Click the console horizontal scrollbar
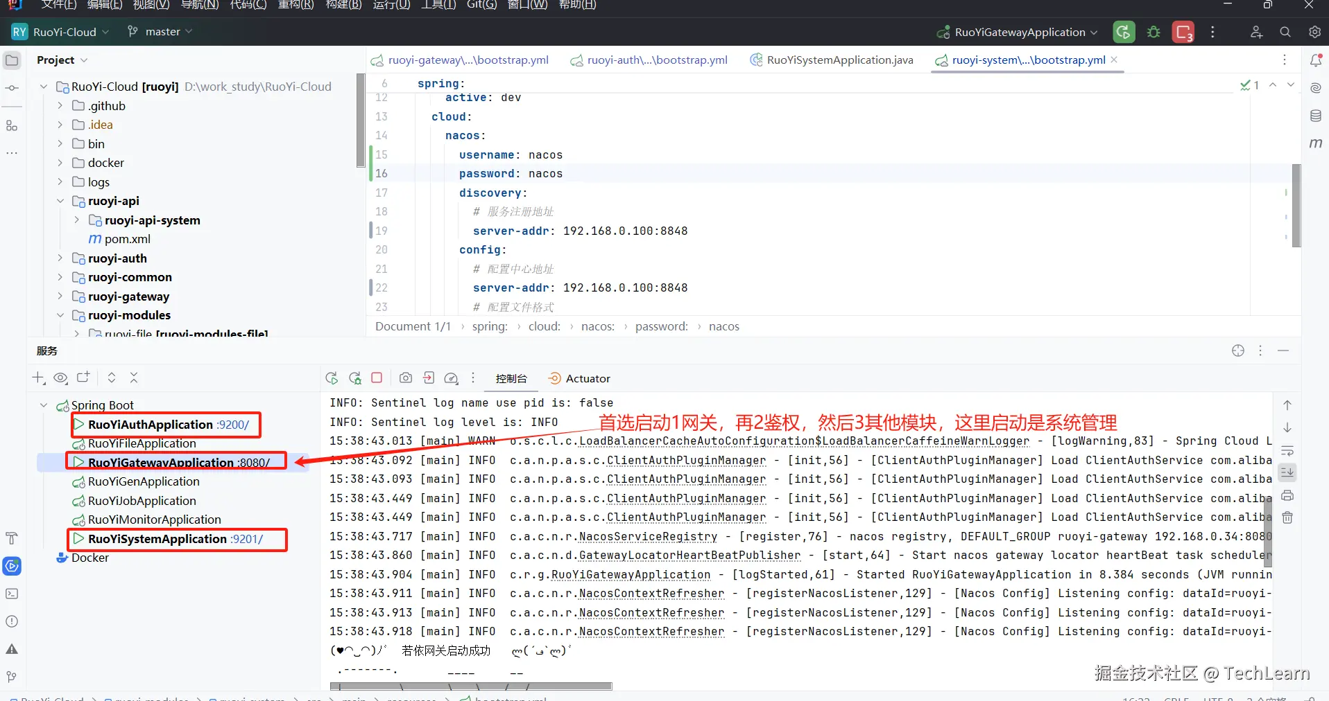Image resolution: width=1329 pixels, height=701 pixels. click(x=471, y=686)
